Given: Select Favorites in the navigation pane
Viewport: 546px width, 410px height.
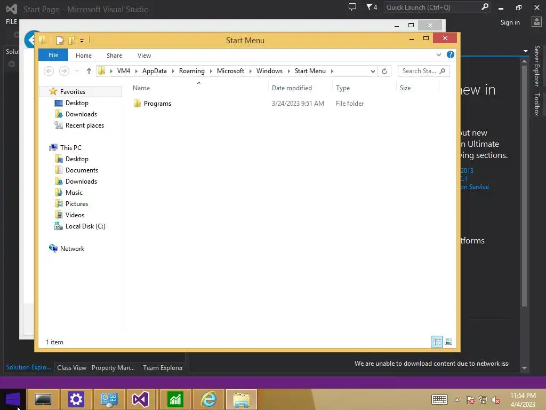Looking at the screenshot, I should pos(73,92).
